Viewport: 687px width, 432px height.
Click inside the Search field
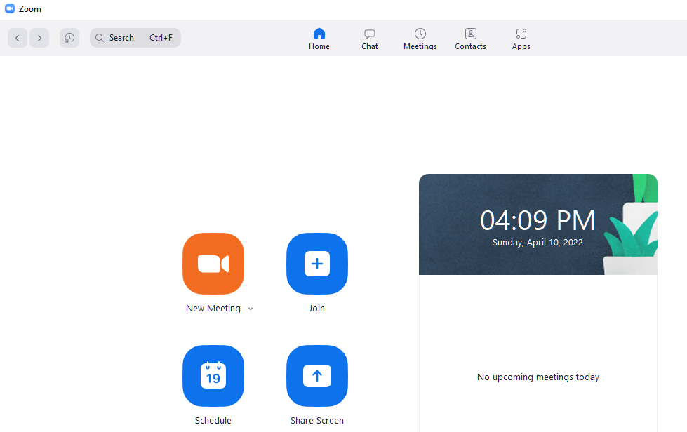[x=135, y=38]
